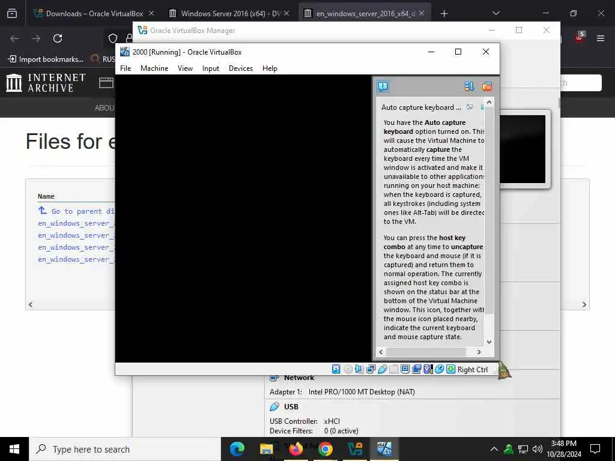
Task: Open a new Firefox tab
Action: coord(444,14)
